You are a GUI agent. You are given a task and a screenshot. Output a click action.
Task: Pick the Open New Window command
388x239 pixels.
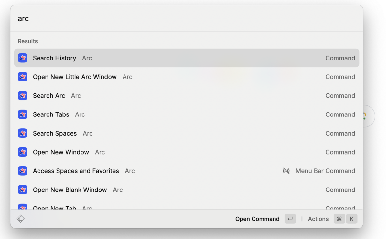tap(187, 152)
